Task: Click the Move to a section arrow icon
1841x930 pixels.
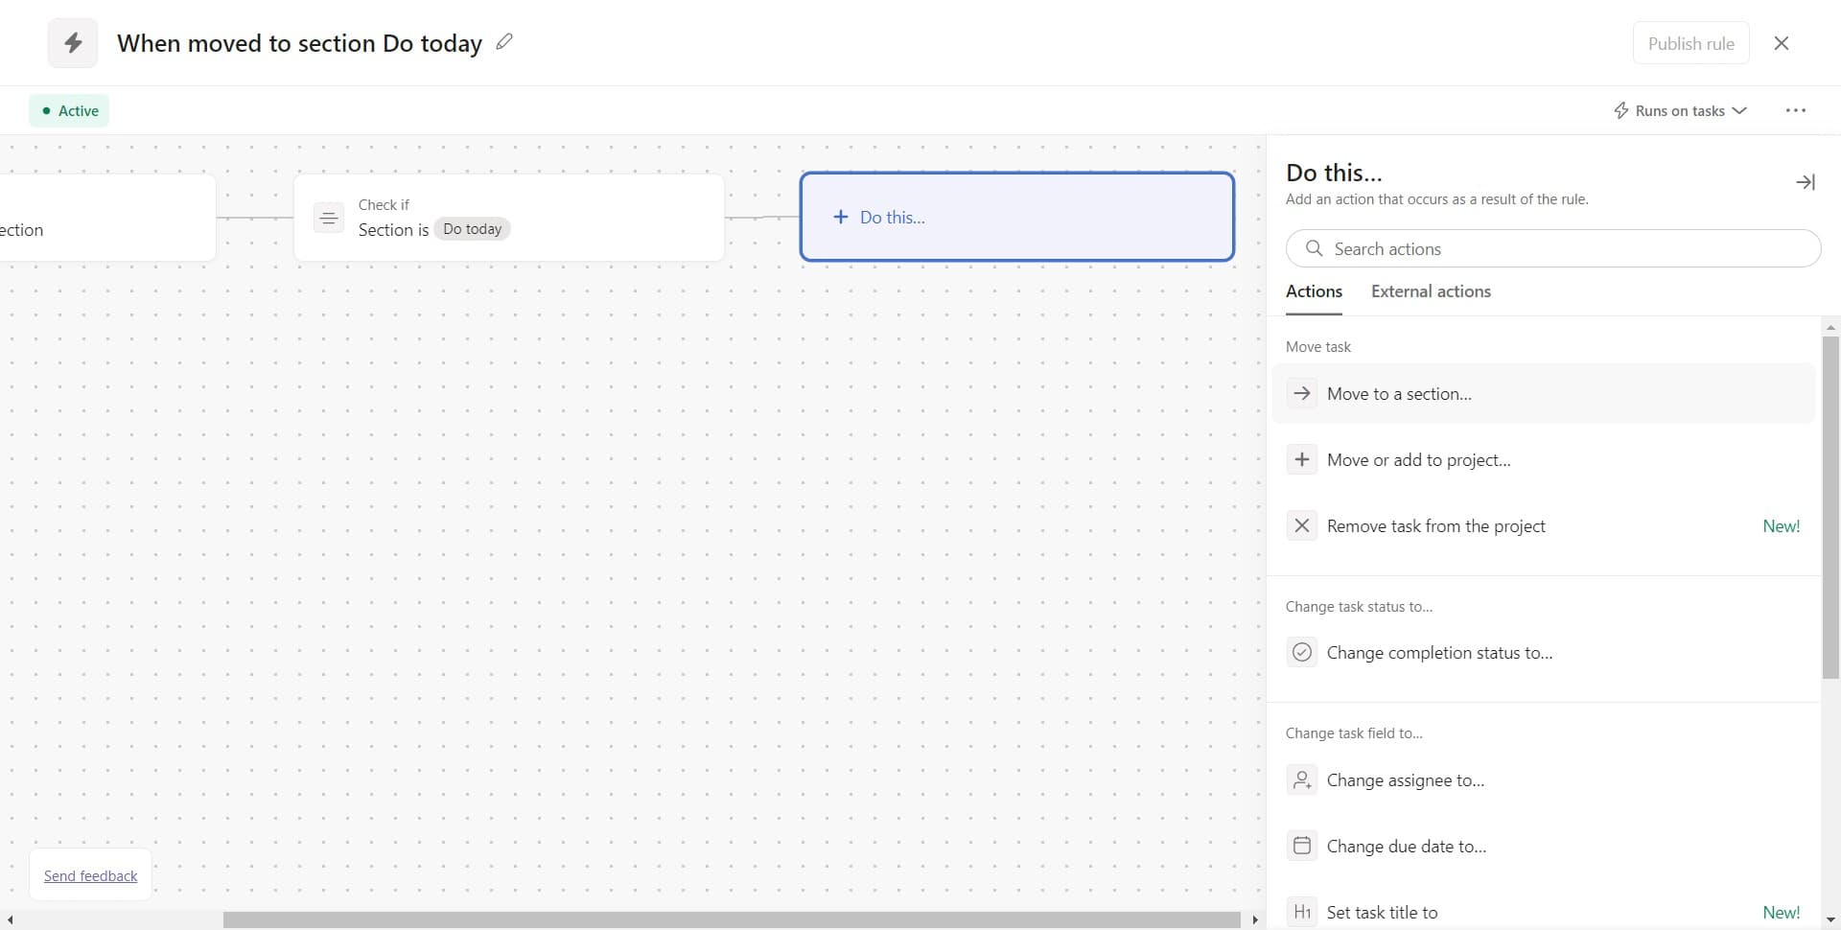Action: (x=1301, y=394)
